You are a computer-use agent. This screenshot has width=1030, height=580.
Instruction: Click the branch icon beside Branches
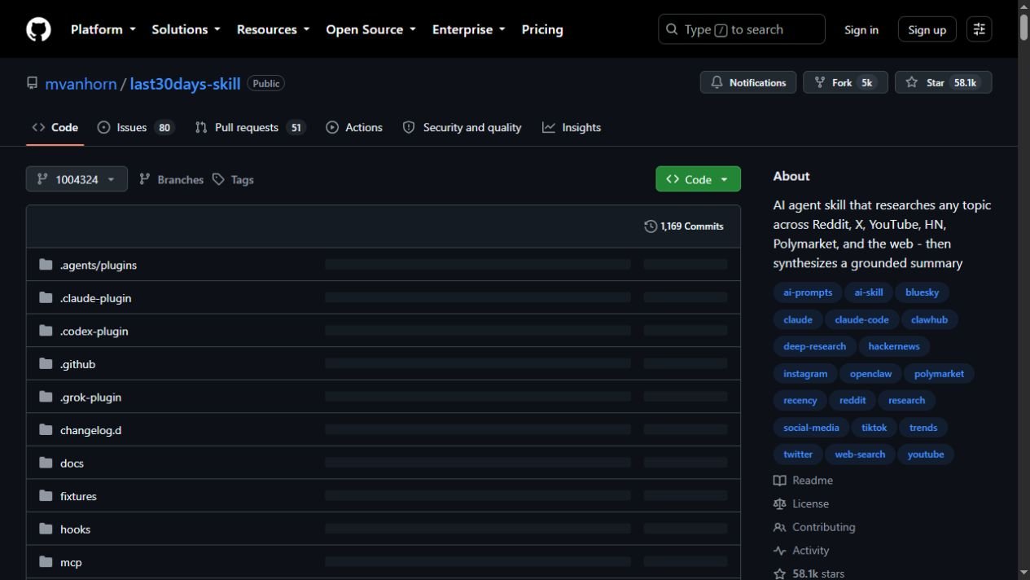145,179
